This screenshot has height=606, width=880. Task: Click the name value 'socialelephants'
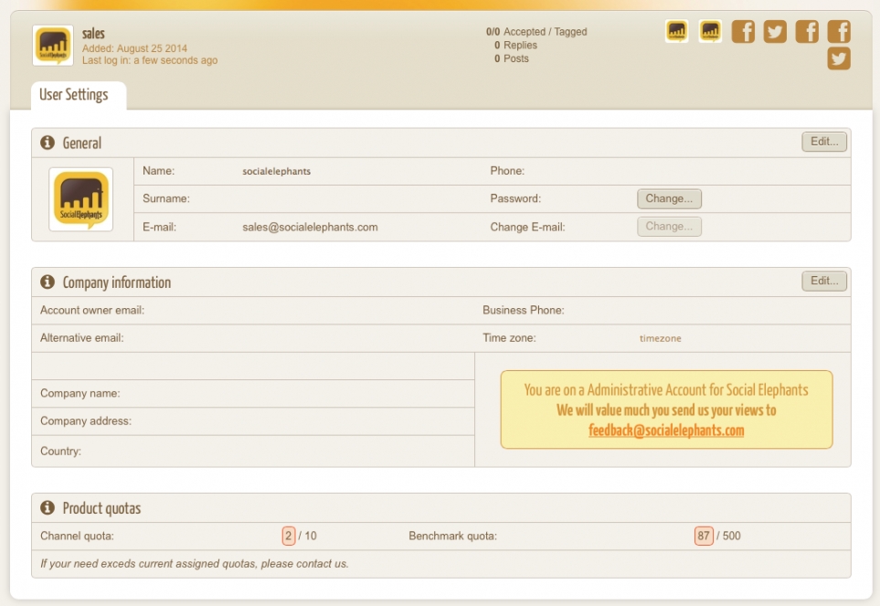(276, 171)
